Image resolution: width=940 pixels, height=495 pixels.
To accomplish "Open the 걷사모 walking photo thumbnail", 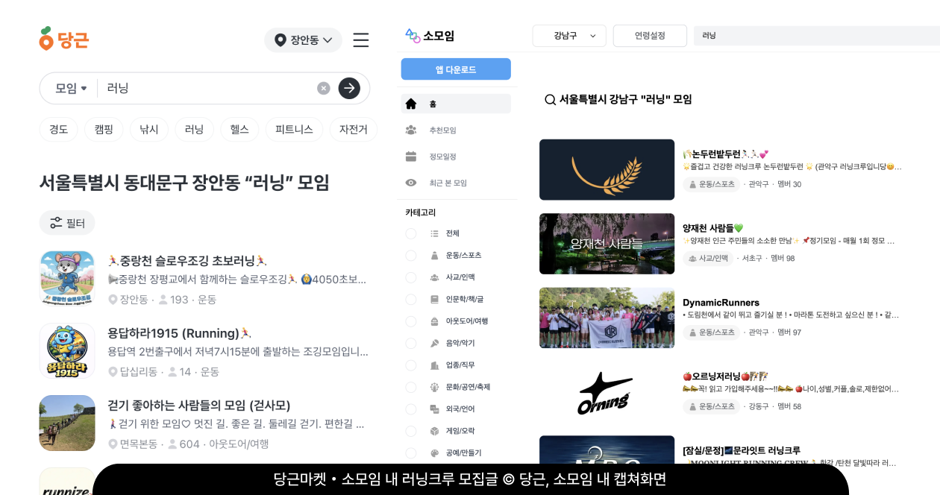I will tap(67, 423).
